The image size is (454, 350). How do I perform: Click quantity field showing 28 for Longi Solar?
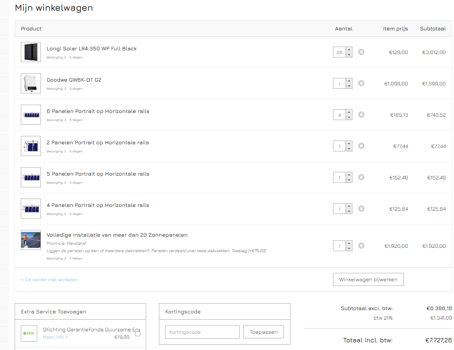(340, 52)
